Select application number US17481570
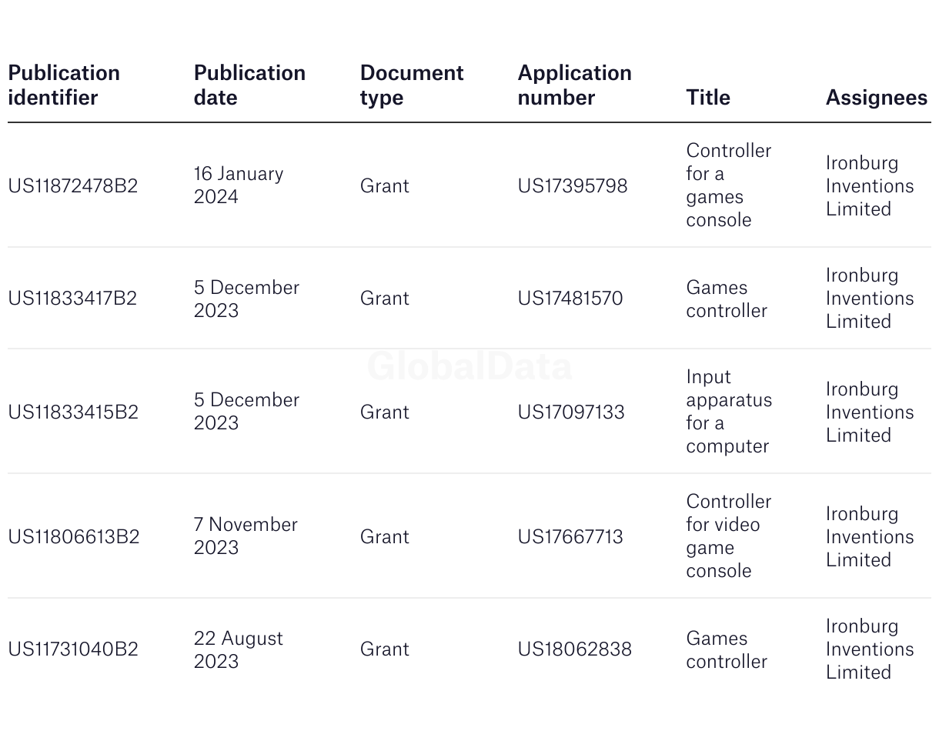The image size is (939, 731). [x=570, y=299]
